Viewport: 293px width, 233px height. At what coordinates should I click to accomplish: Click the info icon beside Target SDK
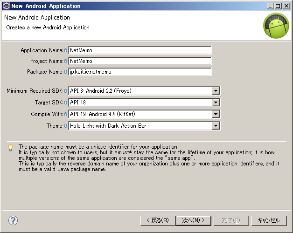click(x=65, y=103)
